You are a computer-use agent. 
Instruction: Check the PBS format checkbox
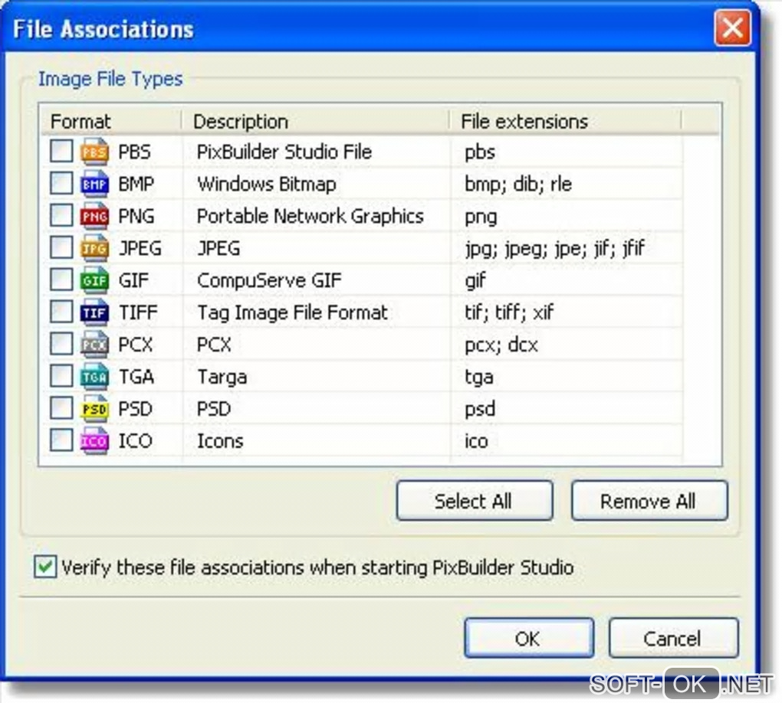coord(61,150)
